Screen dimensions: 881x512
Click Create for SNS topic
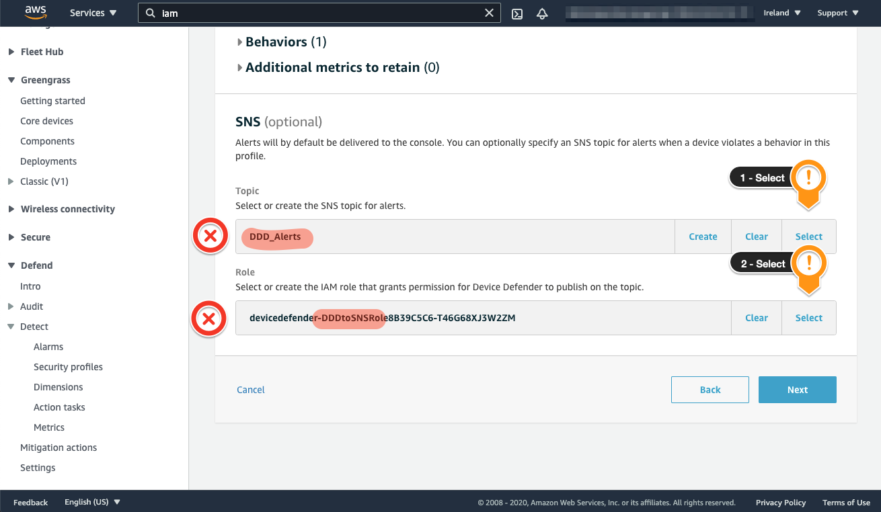pos(703,237)
